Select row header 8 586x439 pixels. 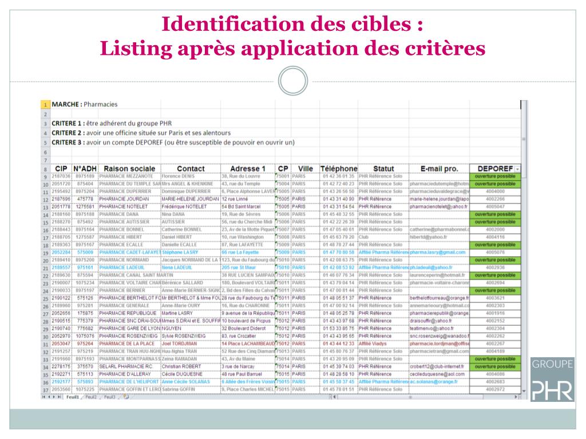tap(45, 169)
